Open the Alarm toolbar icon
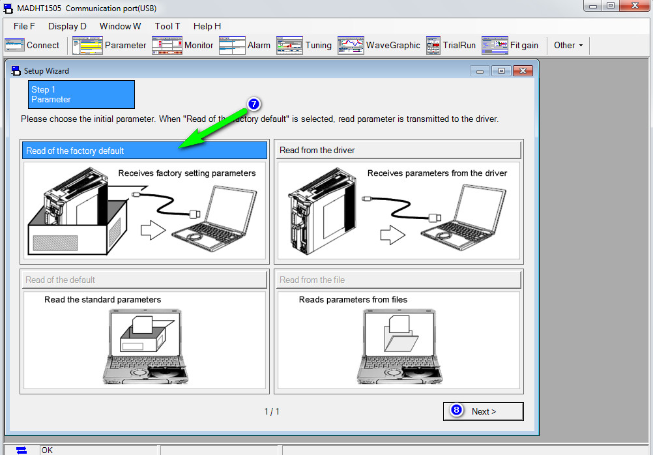This screenshot has height=455, width=653. click(x=233, y=45)
